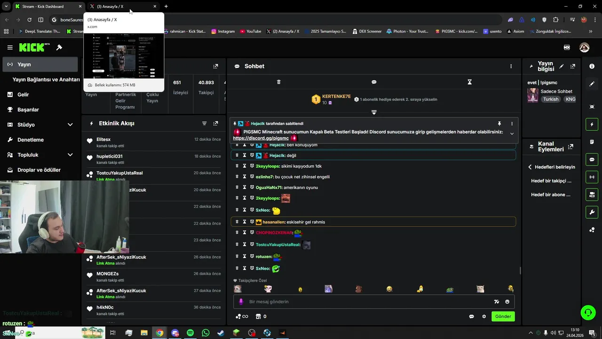Unpin the pinned Hejaclk message
The height and width of the screenshot is (339, 602).
pos(499,124)
